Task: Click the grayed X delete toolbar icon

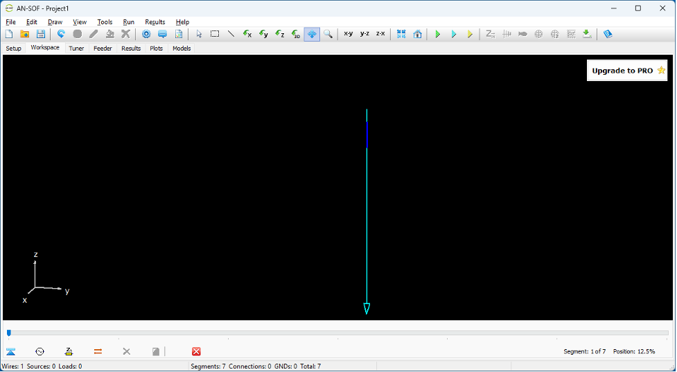Action: pyautogui.click(x=125, y=34)
